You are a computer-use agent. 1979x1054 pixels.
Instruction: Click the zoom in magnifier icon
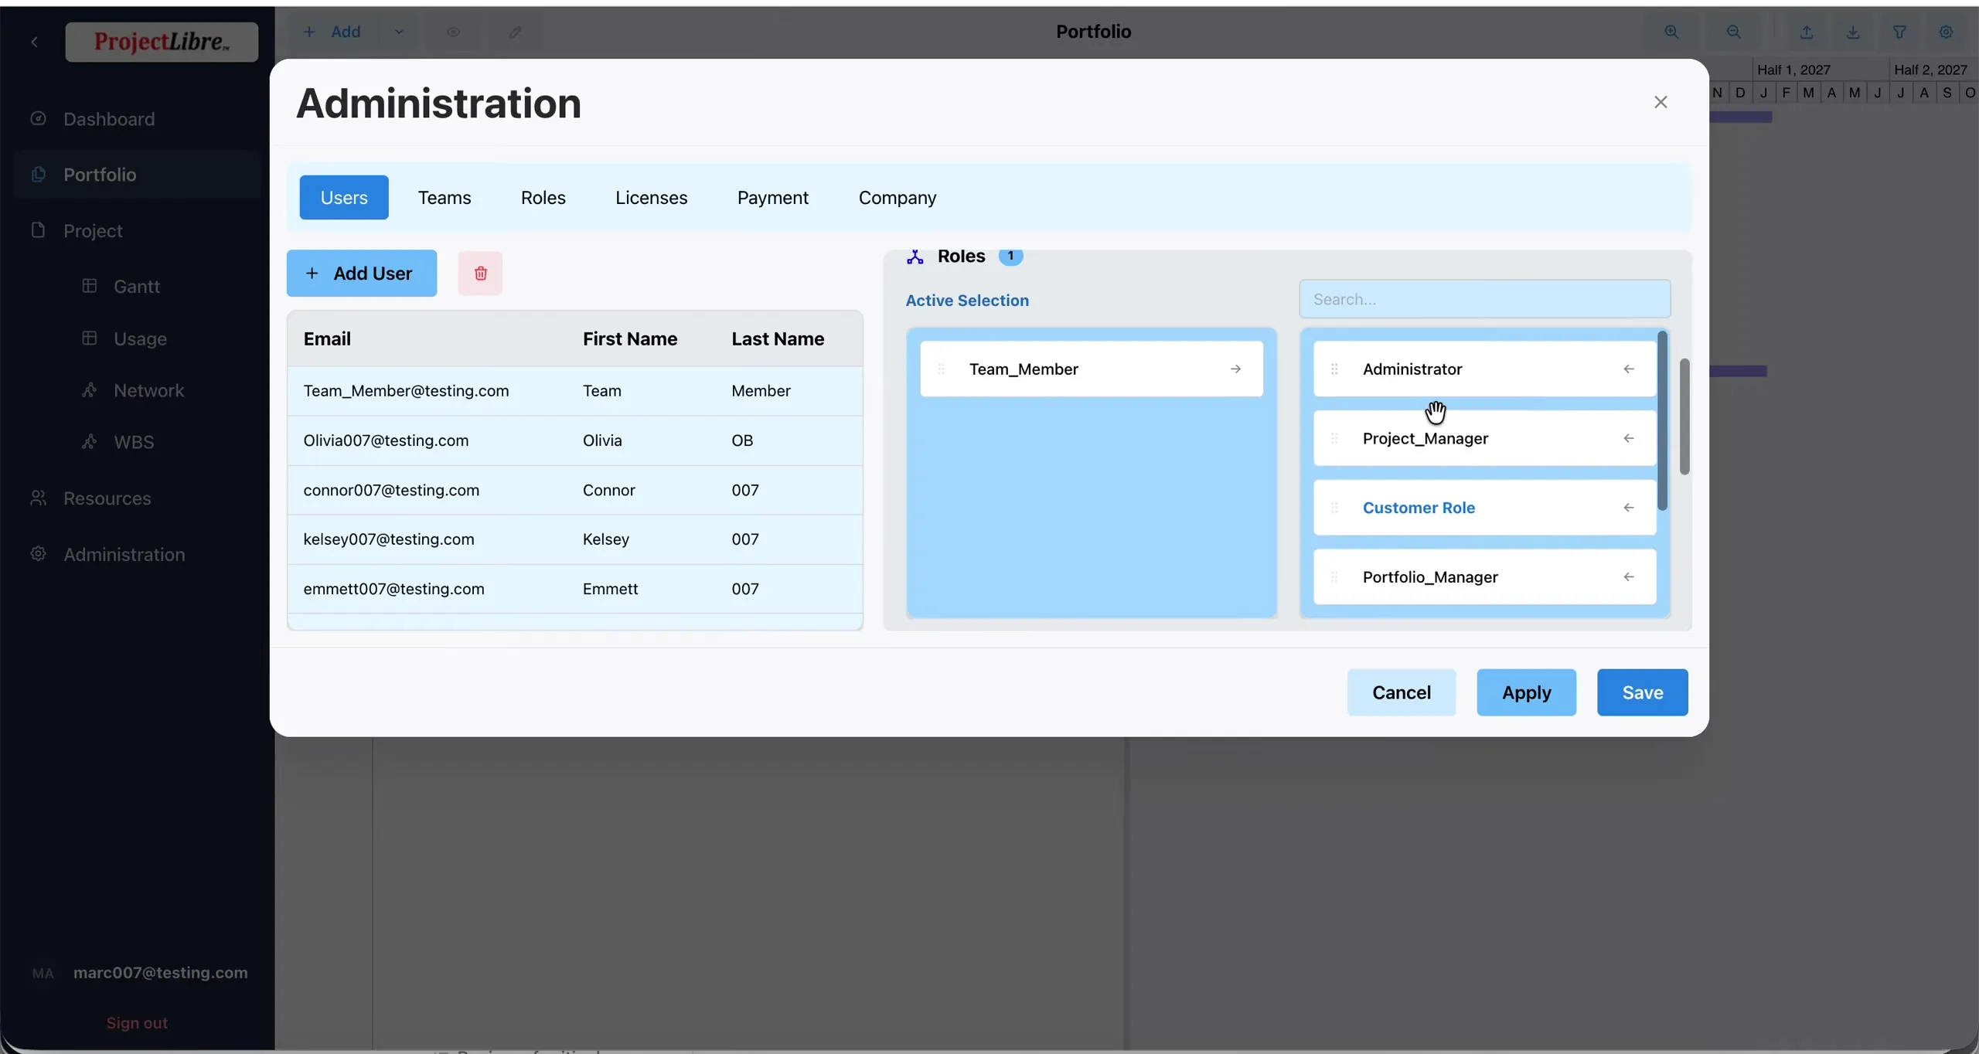point(1671,32)
